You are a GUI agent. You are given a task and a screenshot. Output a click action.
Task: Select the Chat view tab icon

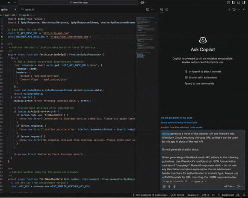(x=162, y=9)
